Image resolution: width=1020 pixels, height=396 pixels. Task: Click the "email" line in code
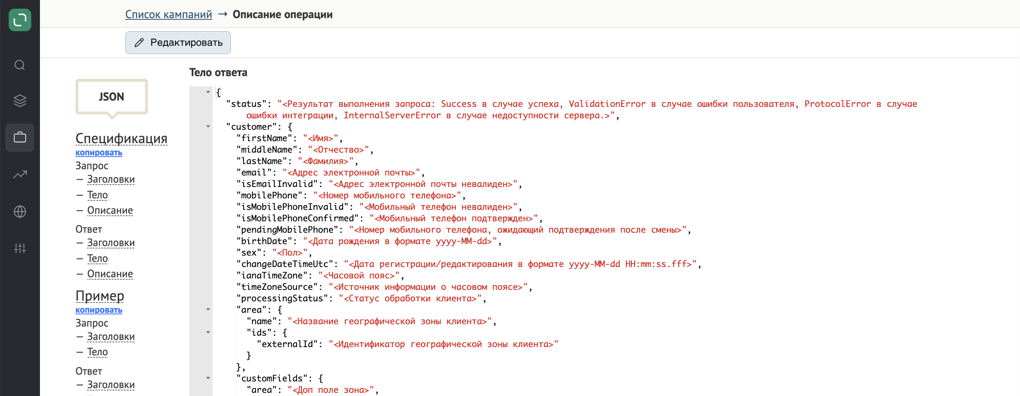point(330,173)
